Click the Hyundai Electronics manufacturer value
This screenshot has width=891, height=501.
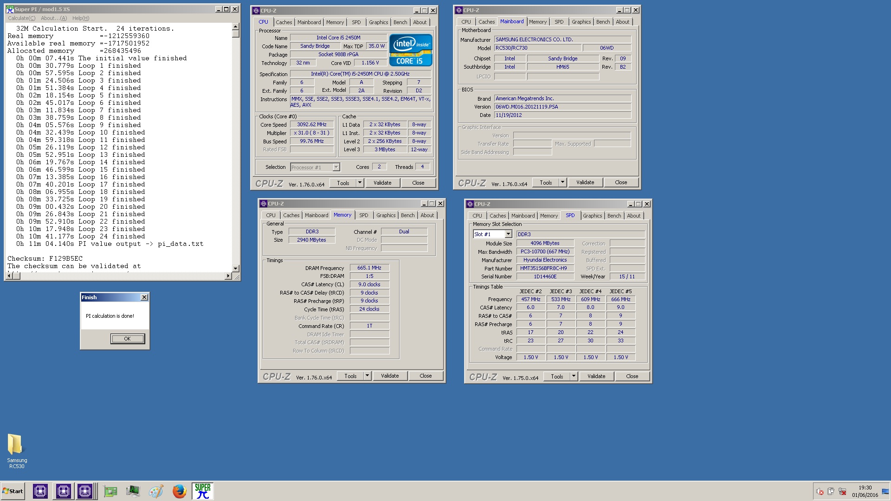point(545,260)
